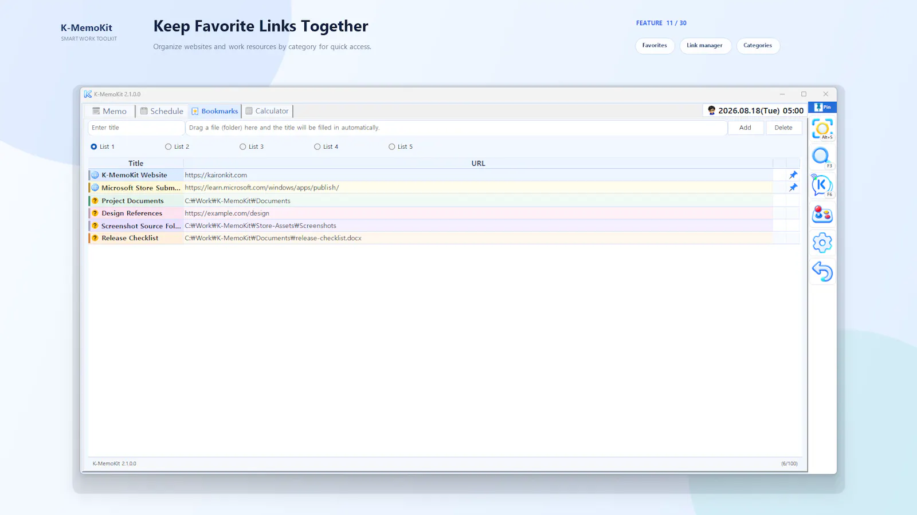Click globe icon of K-MemoKit Website
The width and height of the screenshot is (917, 515).
click(95, 175)
